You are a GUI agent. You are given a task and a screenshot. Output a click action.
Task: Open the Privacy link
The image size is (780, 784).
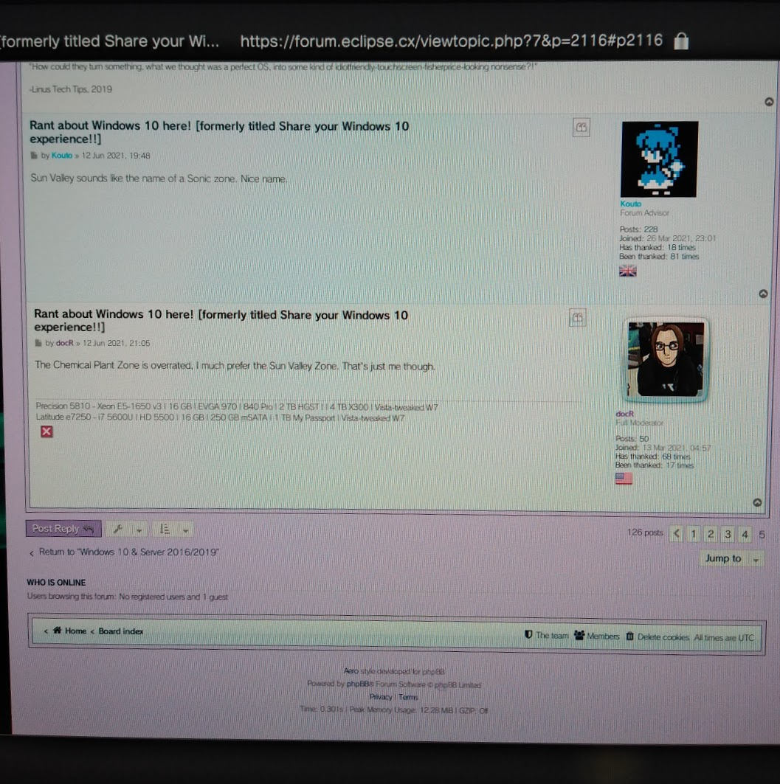pyautogui.click(x=381, y=696)
